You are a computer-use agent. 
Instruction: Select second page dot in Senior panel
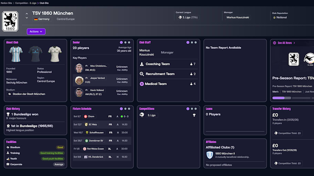125,43
